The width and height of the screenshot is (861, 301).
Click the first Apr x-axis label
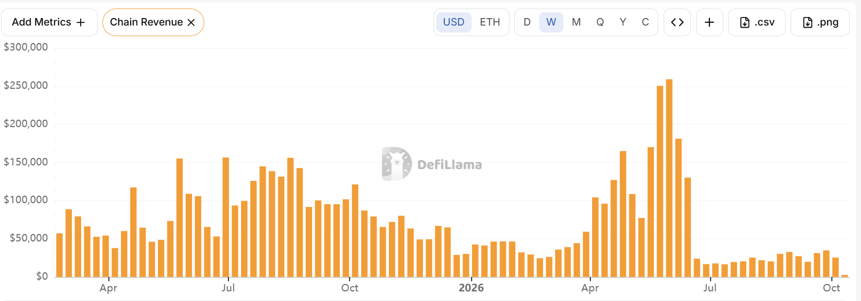tap(108, 288)
